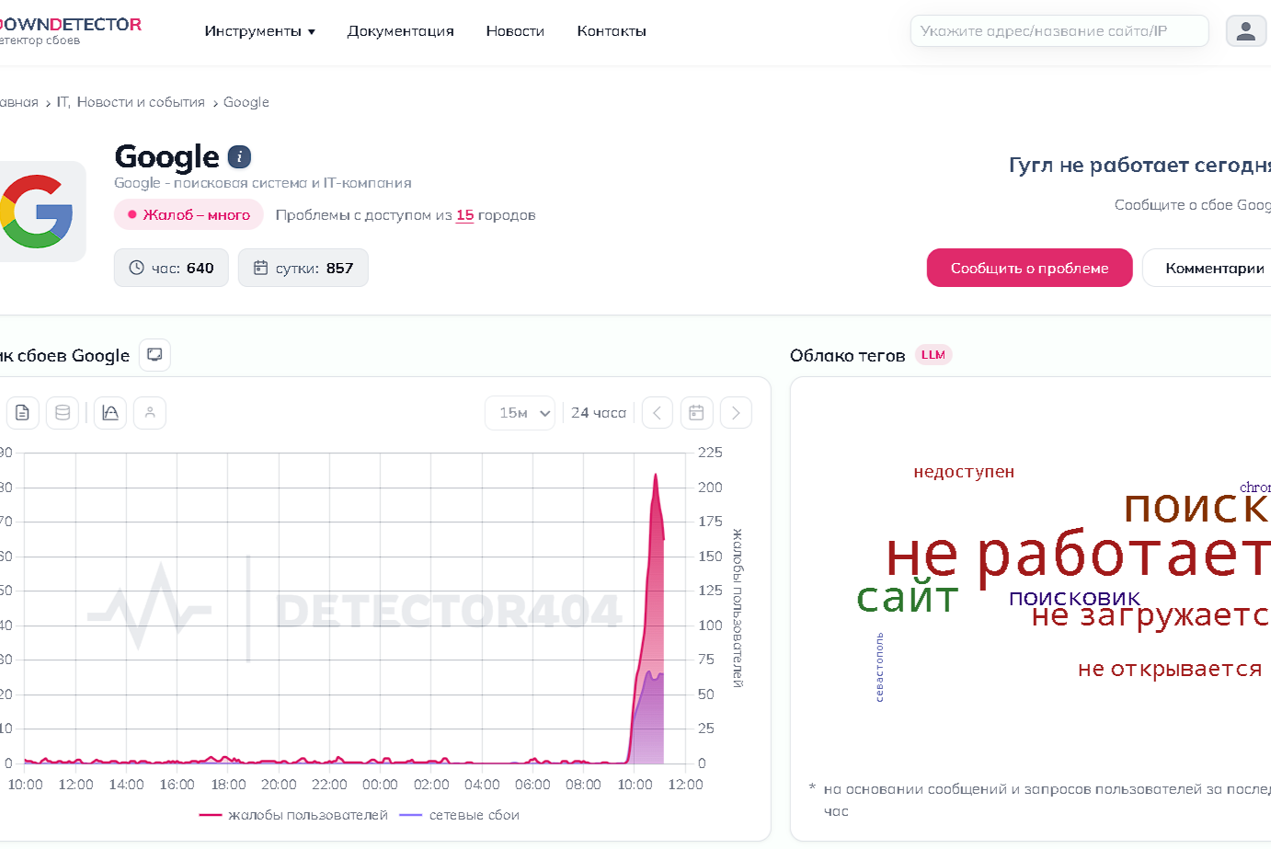Toggle сетевые сбои legend series
The image size is (1271, 849).
(460, 815)
